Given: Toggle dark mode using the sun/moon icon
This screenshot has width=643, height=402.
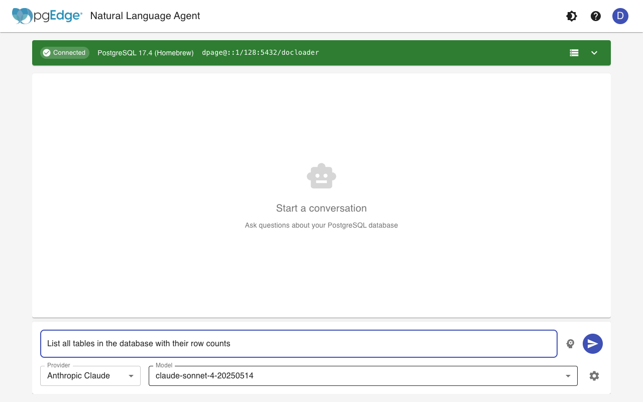Looking at the screenshot, I should click(571, 16).
